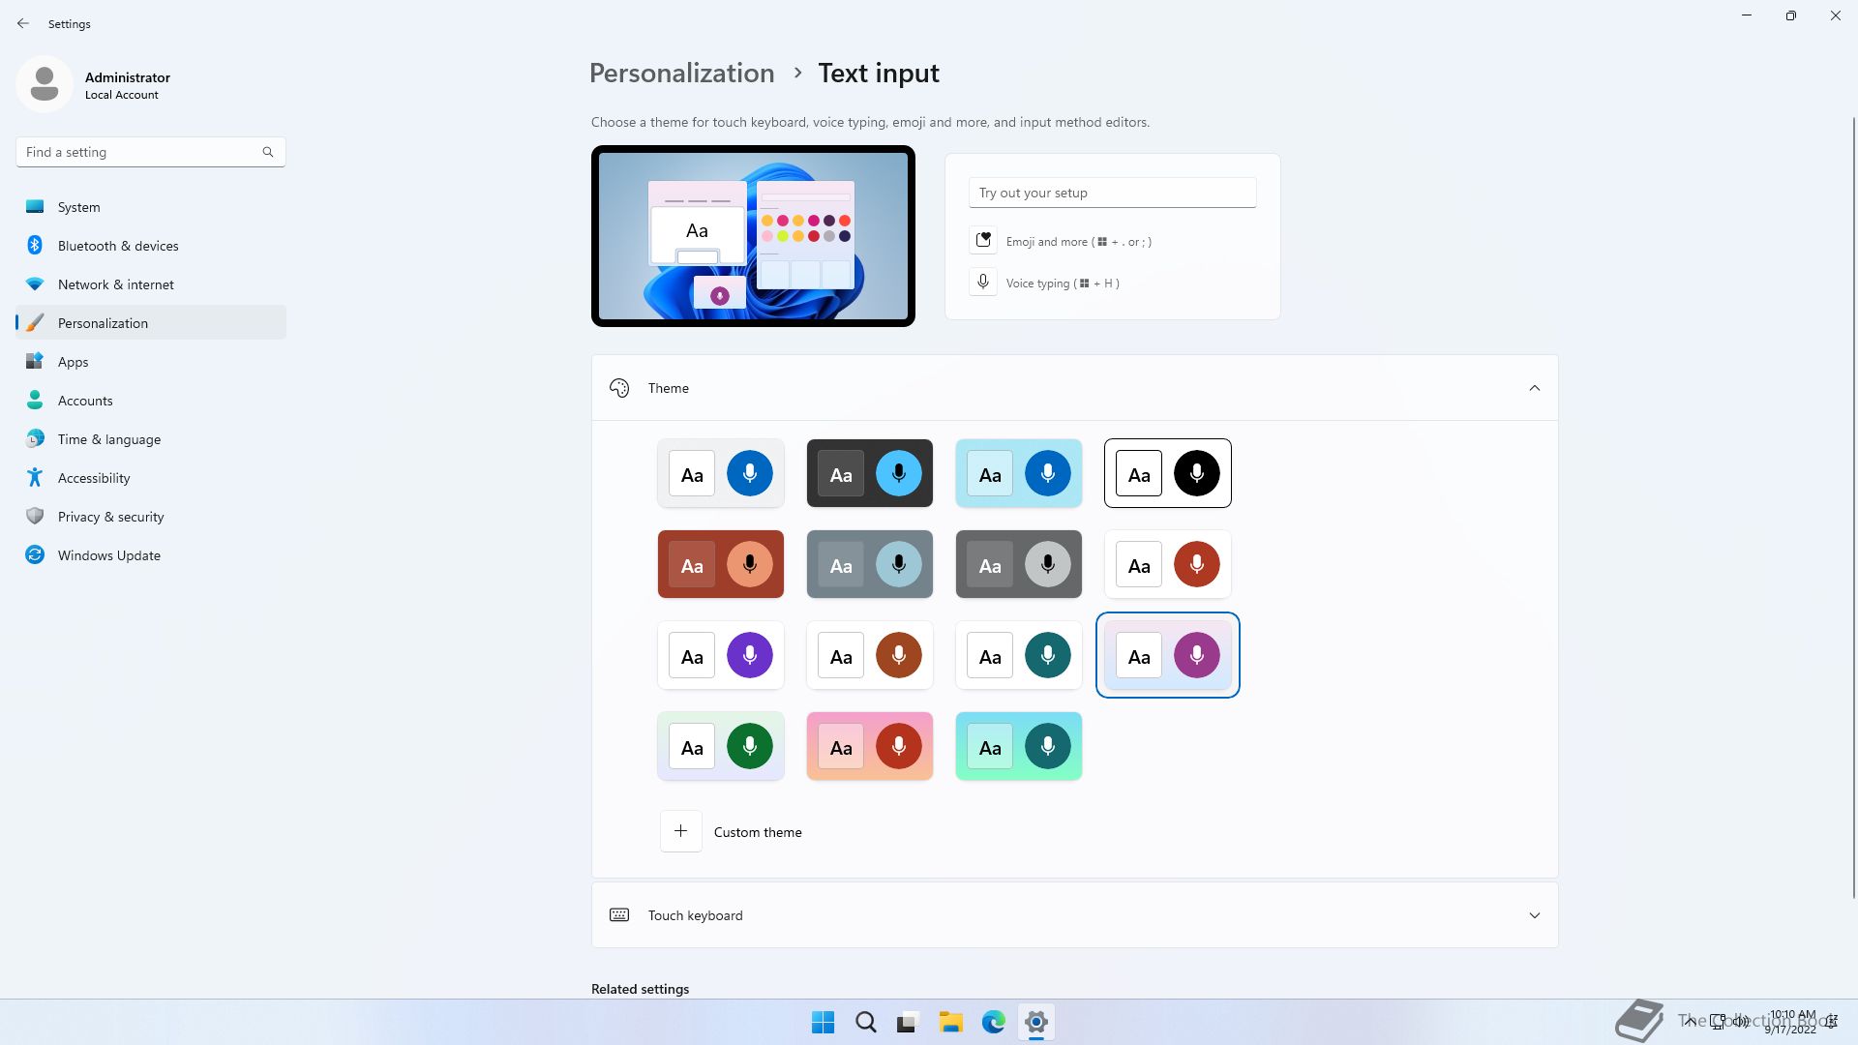
Task: Click the Try out your setup field
Action: click(x=1112, y=193)
